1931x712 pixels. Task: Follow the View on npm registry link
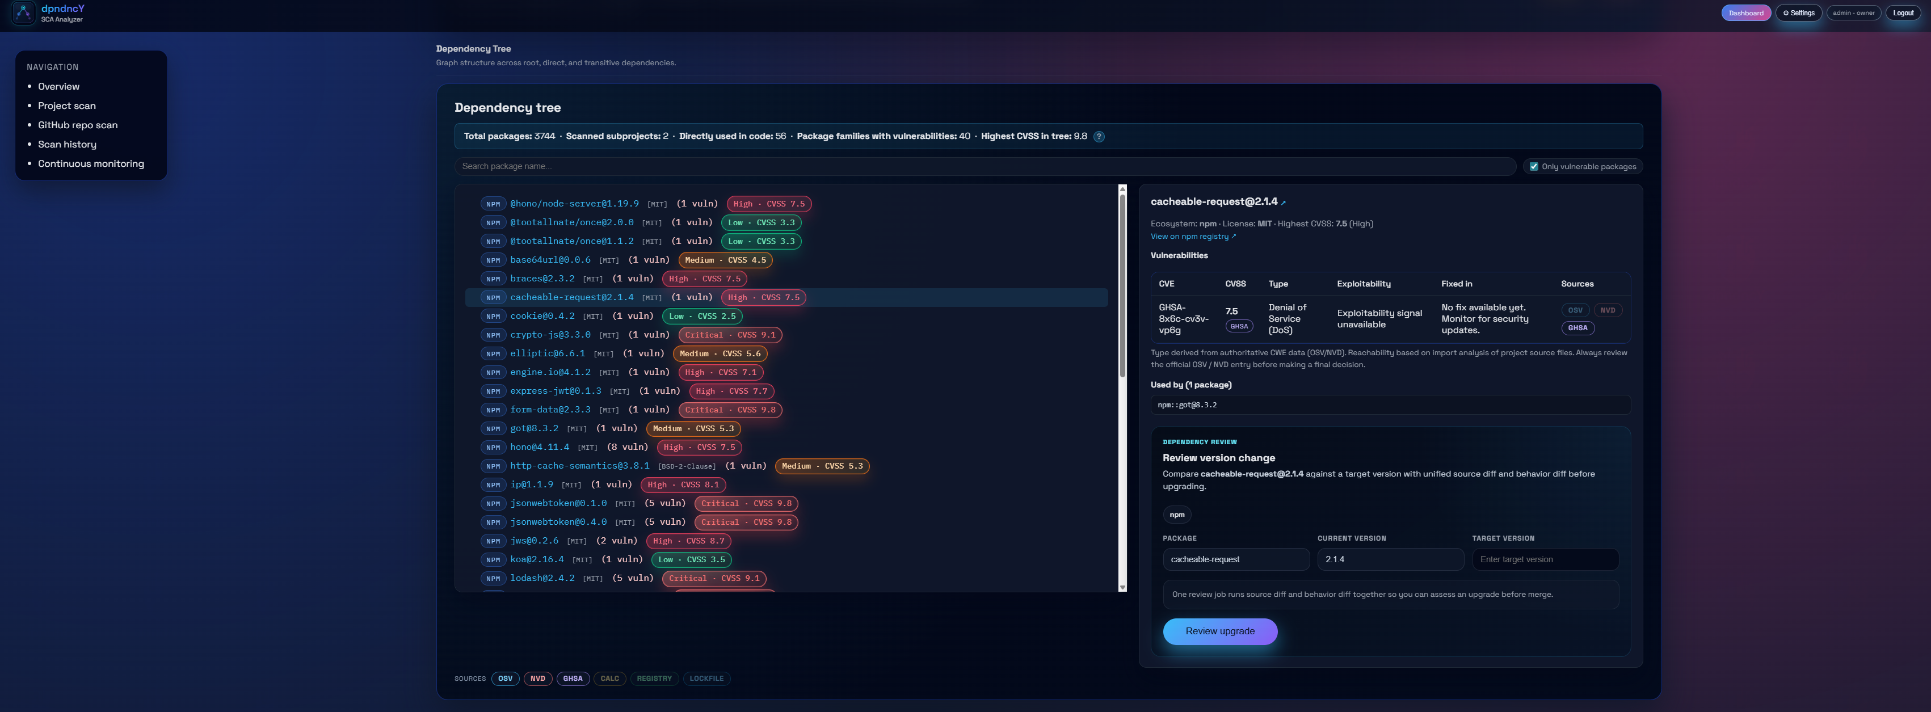(x=1192, y=237)
